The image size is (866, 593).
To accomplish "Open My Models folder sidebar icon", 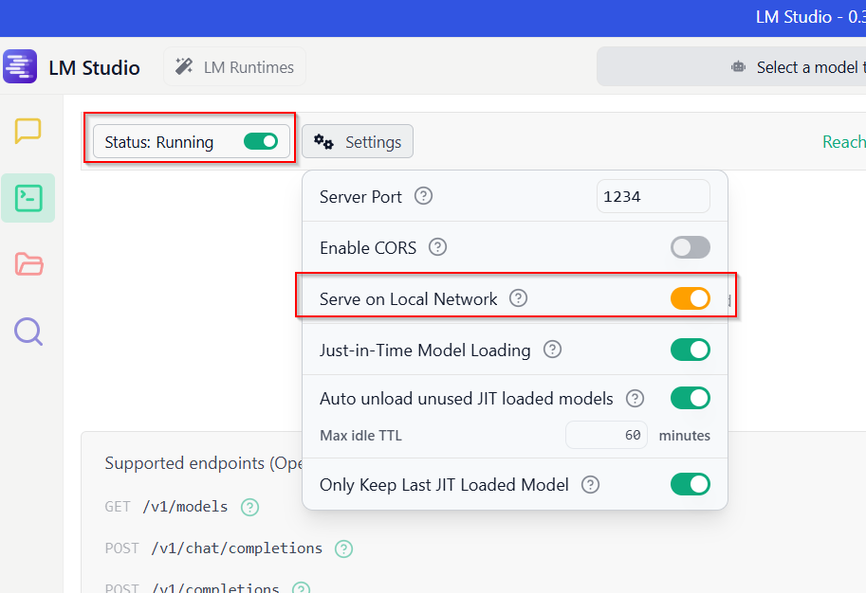I will [x=28, y=265].
